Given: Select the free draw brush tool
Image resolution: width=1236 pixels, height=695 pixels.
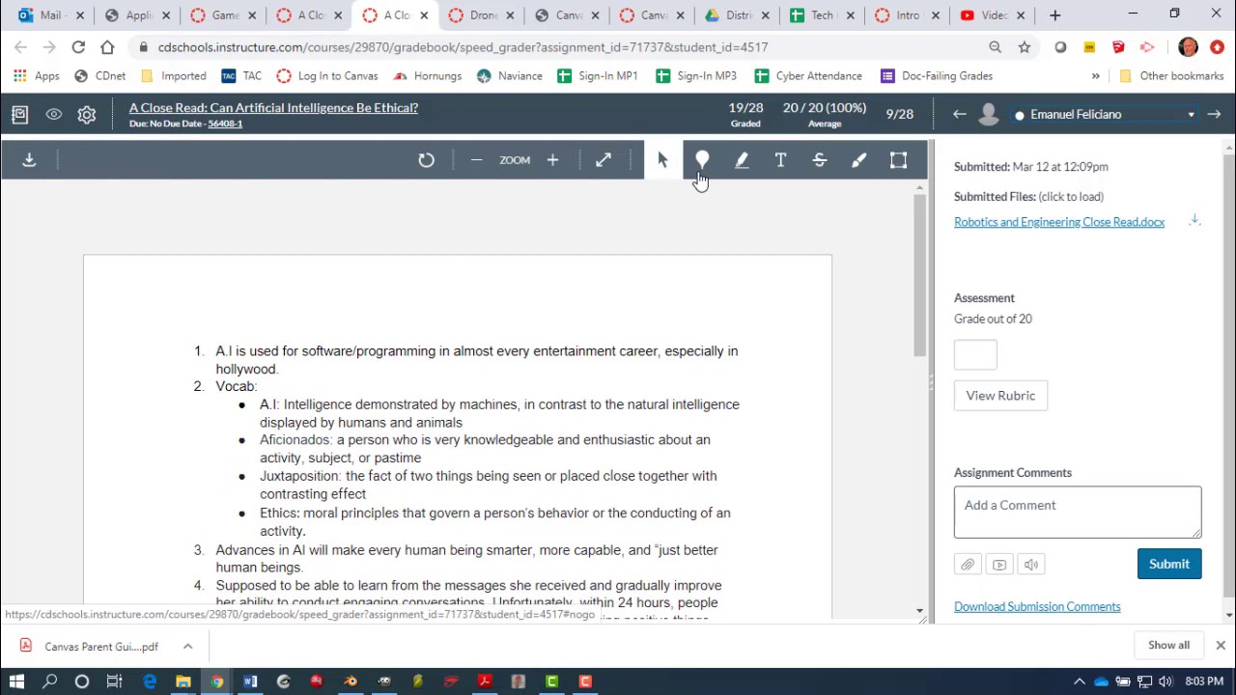Looking at the screenshot, I should pyautogui.click(x=858, y=160).
